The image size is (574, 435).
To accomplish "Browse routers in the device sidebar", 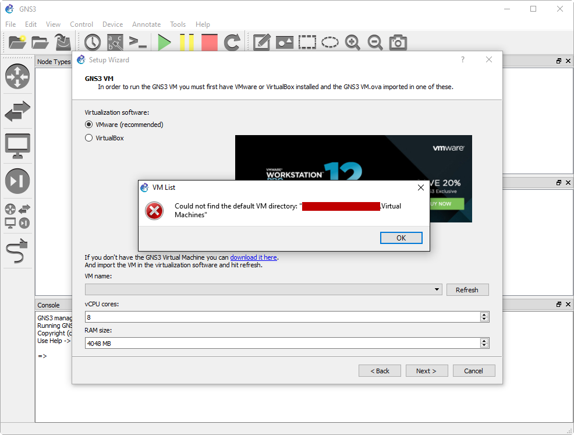I will [x=17, y=76].
